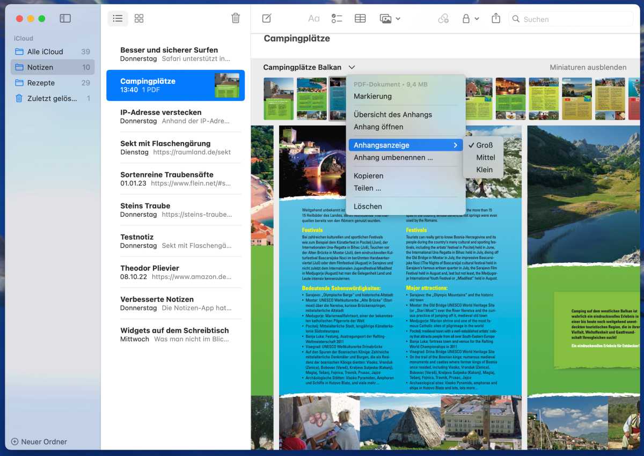Choose Löschen in context menu
Screen dimensions: 644x456
pos(405,207)
